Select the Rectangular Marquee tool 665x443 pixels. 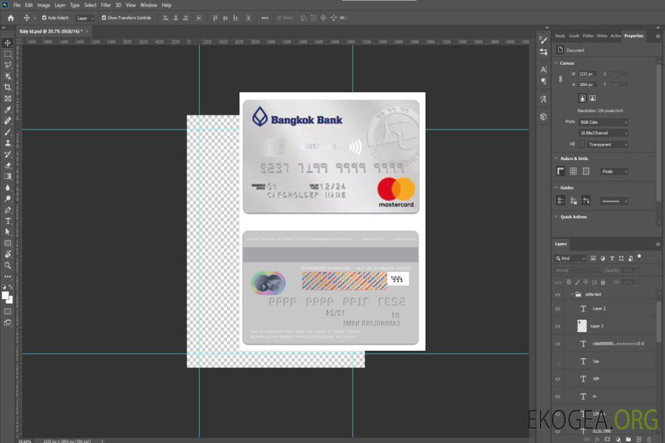(x=7, y=54)
